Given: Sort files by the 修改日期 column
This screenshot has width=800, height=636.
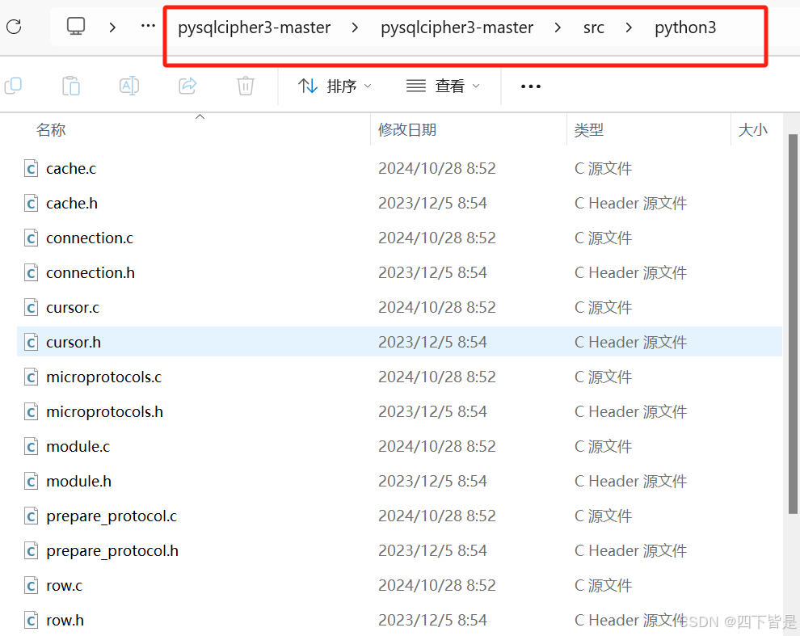Looking at the screenshot, I should tap(406, 129).
